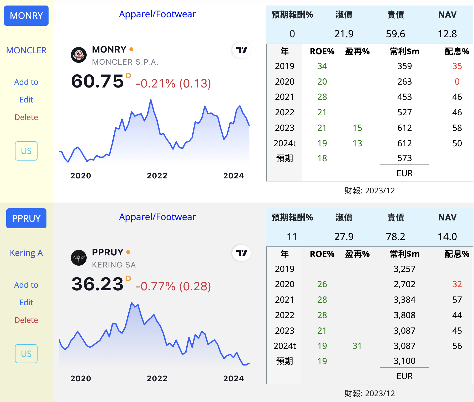Click the PPRUY price history chart
Screen dimensions: 474x402
[154, 334]
